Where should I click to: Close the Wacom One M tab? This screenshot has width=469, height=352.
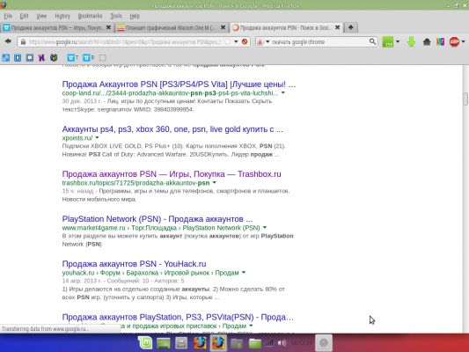(224, 27)
